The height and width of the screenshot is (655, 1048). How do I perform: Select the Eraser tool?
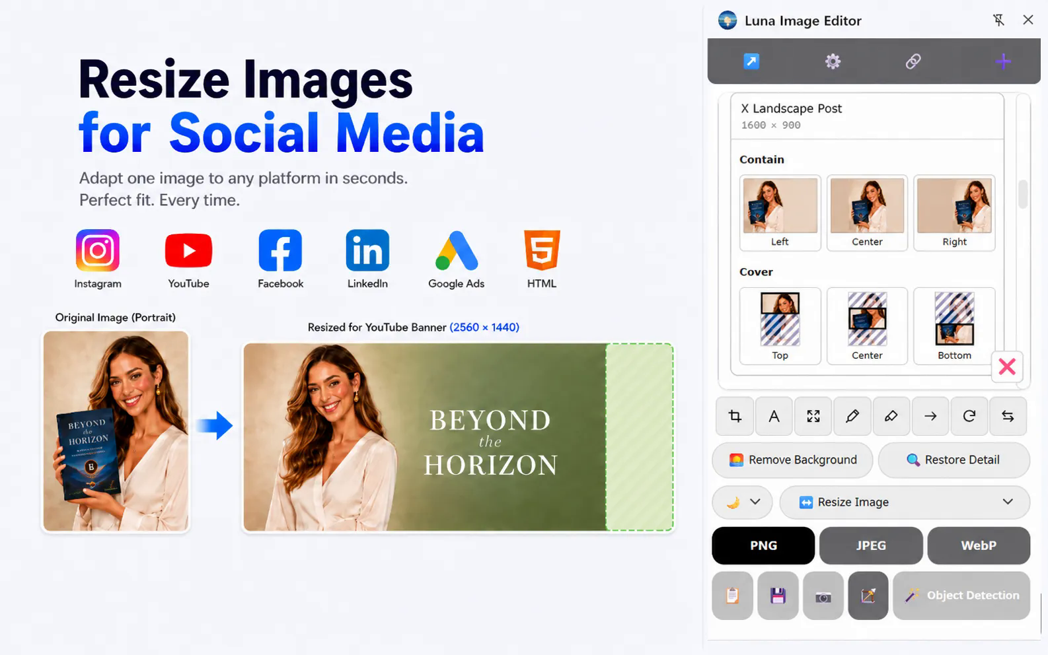coord(891,416)
